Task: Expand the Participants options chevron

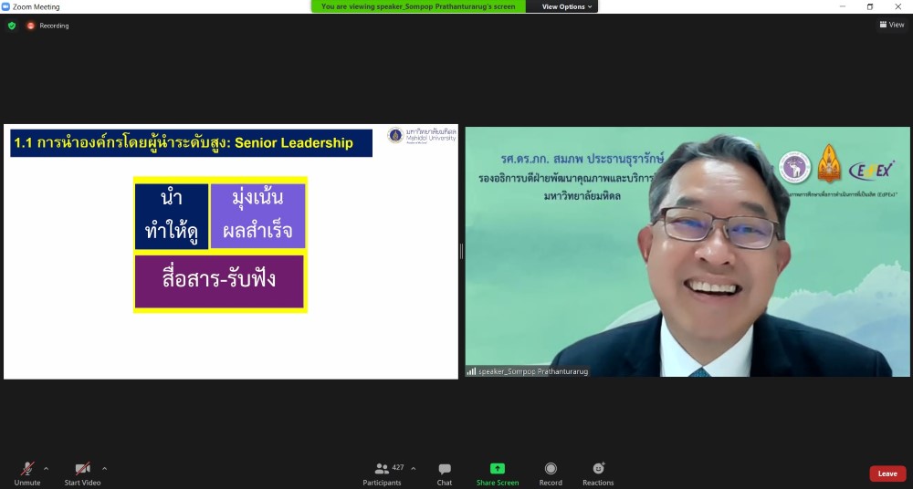Action: [413, 468]
